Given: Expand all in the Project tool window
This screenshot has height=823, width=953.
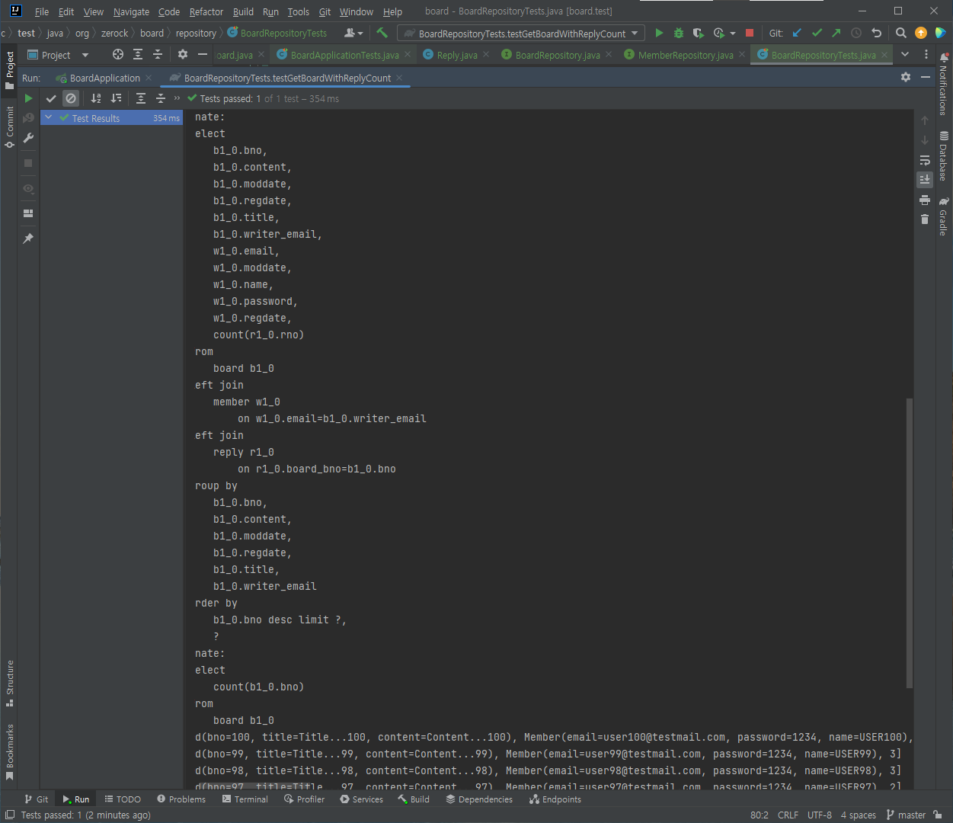Looking at the screenshot, I should pyautogui.click(x=138, y=54).
